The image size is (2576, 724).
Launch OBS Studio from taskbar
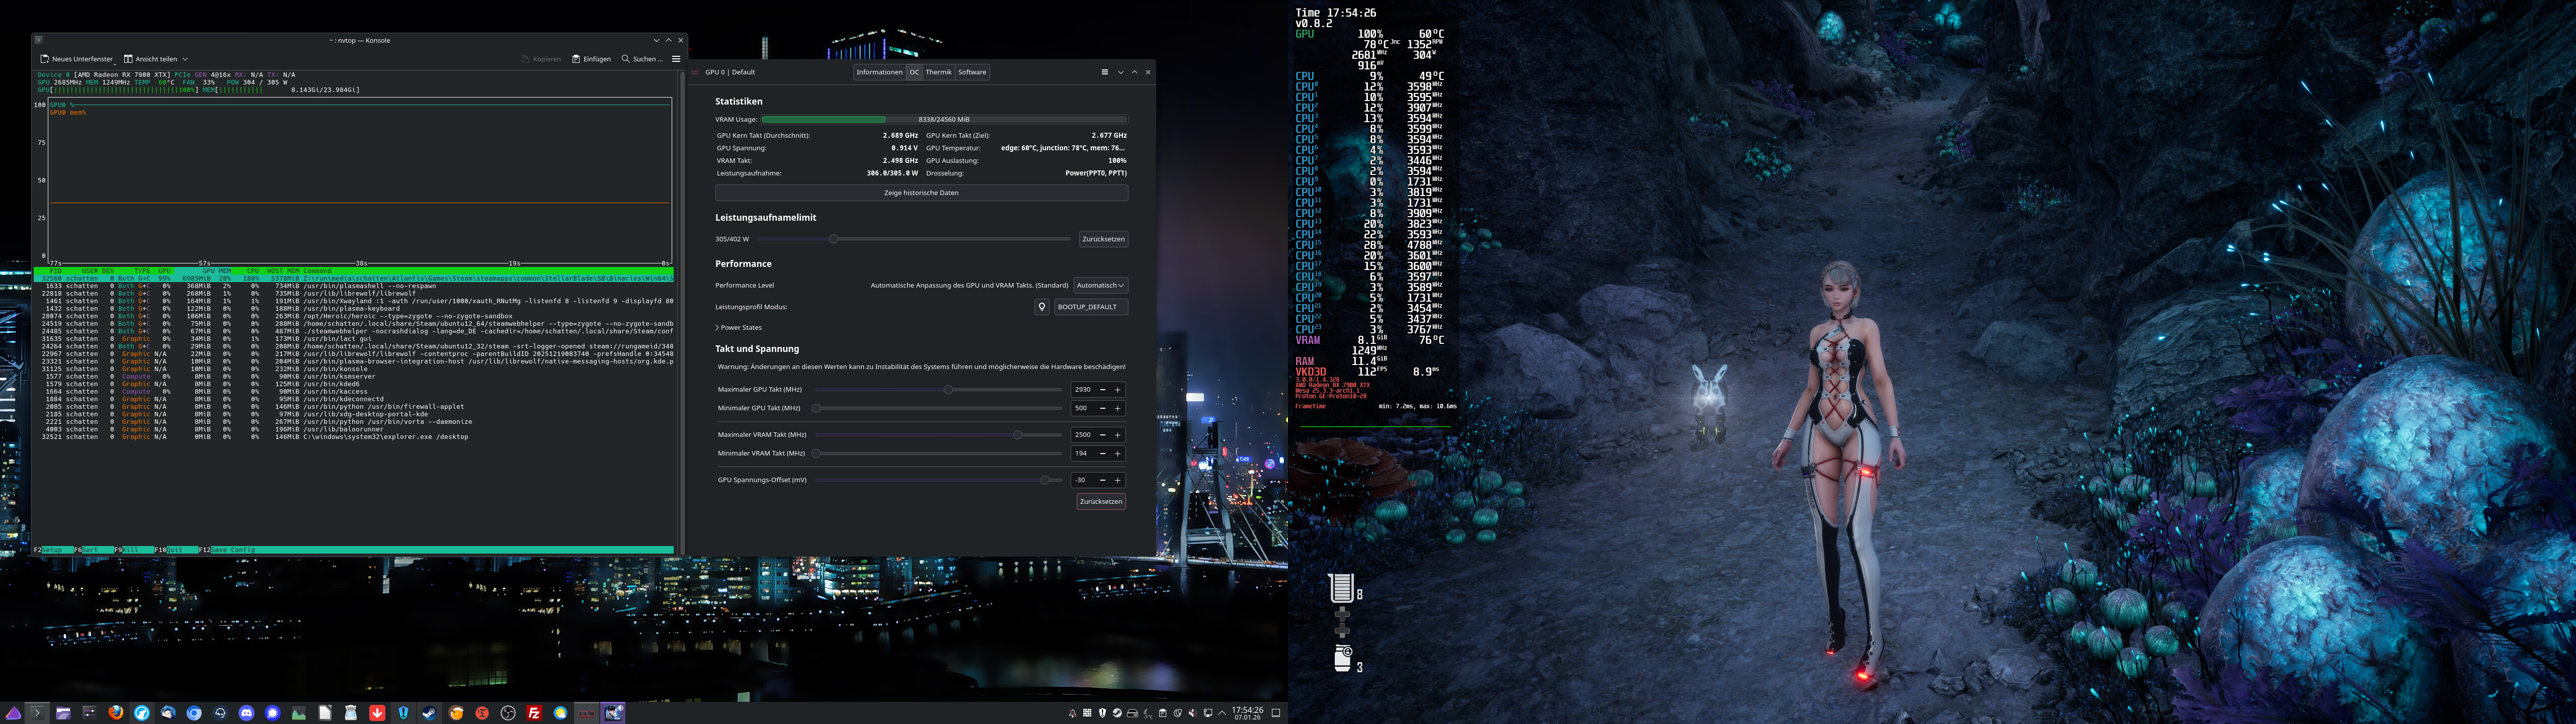[x=508, y=713]
